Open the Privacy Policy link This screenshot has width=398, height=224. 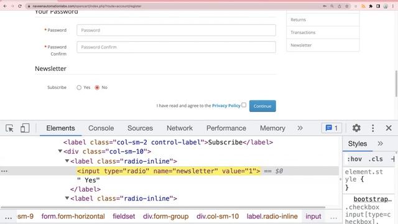point(226,106)
